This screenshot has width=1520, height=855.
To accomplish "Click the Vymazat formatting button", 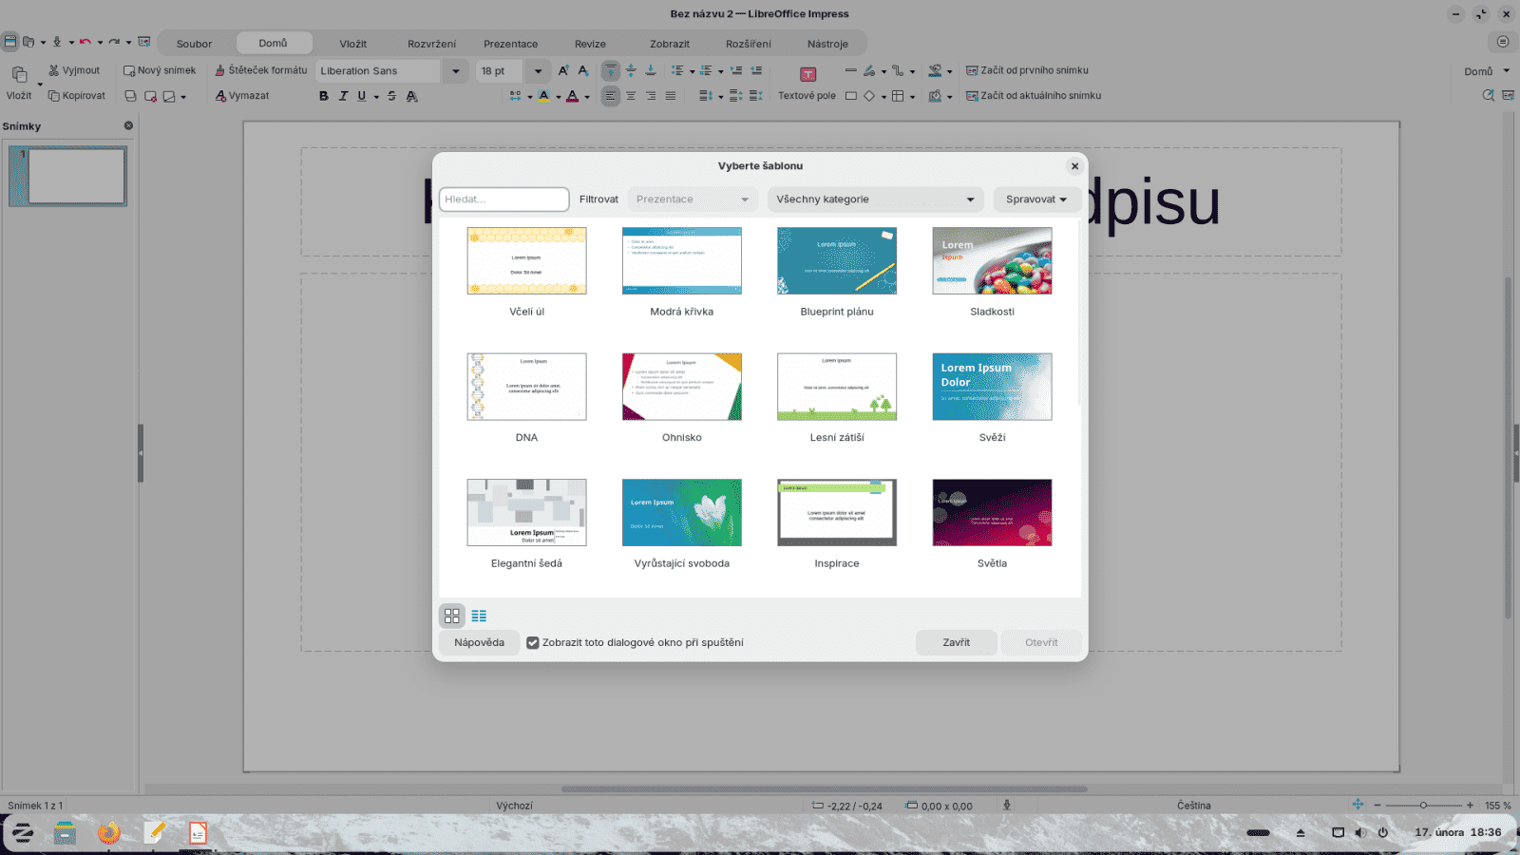I will point(242,96).
